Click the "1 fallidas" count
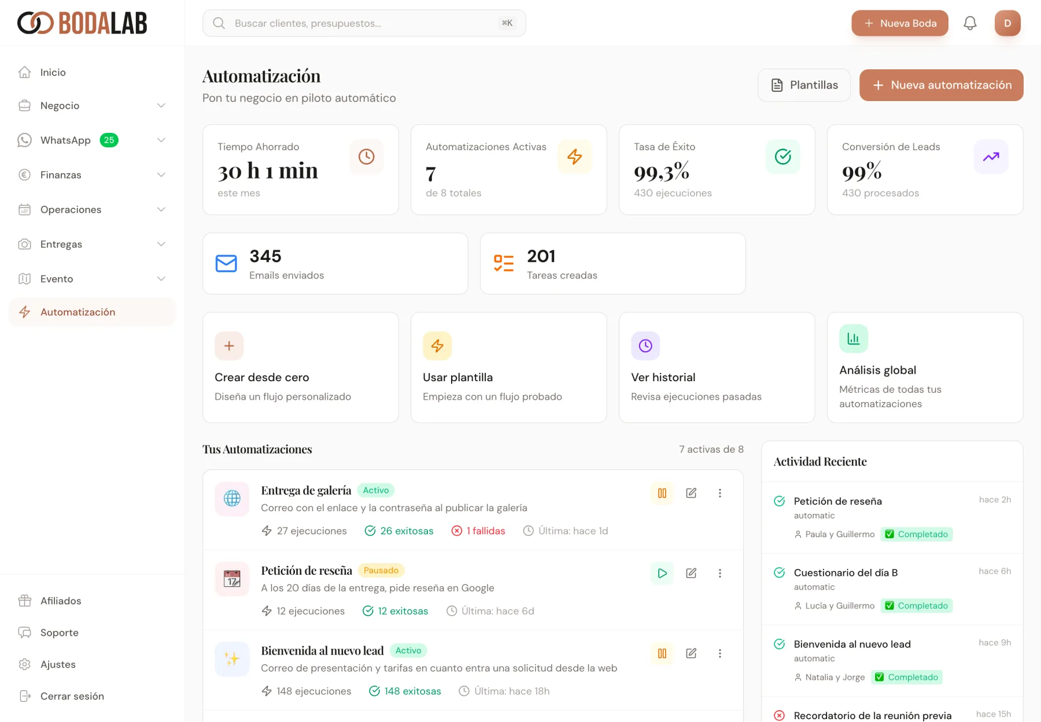This screenshot has height=722, width=1041. coord(478,531)
